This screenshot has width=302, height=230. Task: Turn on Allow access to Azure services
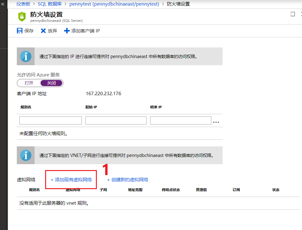[x=29, y=83]
